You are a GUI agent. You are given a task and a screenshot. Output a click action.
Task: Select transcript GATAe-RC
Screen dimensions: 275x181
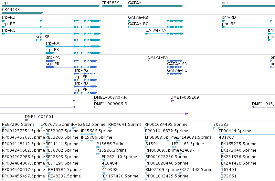[155, 27]
